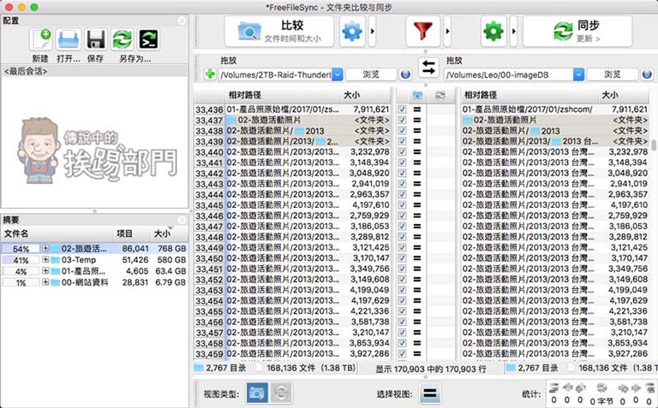Open right folder path history dropdown
658x408 pixels.
578,74
